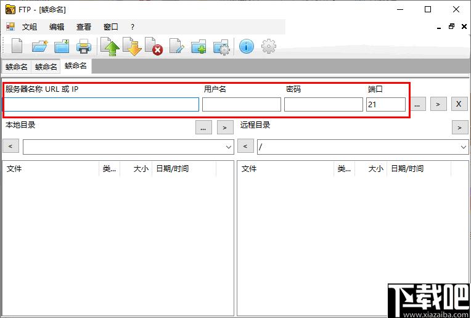
Task: Open the 窗口 menu
Action: click(x=110, y=26)
